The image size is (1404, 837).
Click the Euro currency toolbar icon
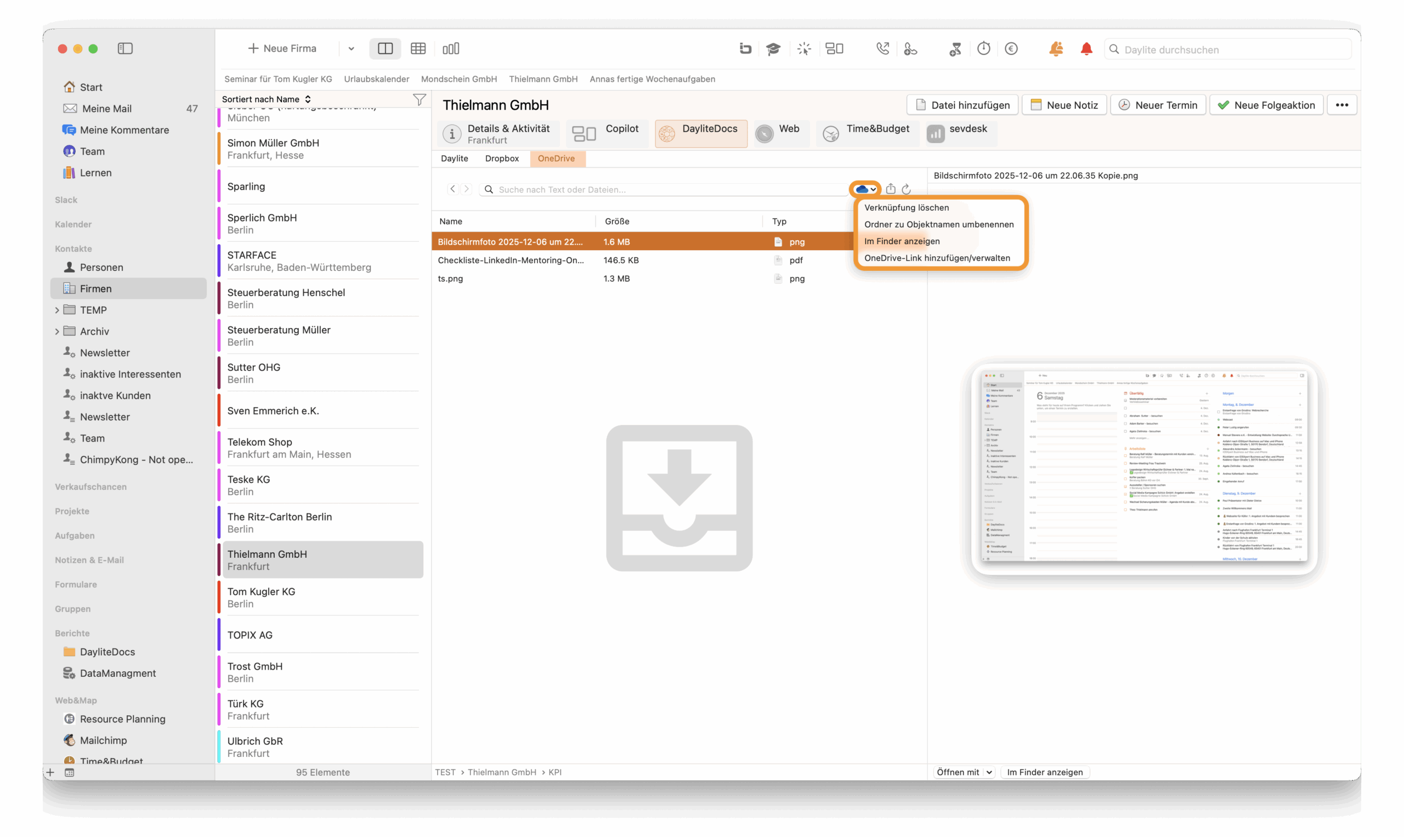pos(1011,48)
